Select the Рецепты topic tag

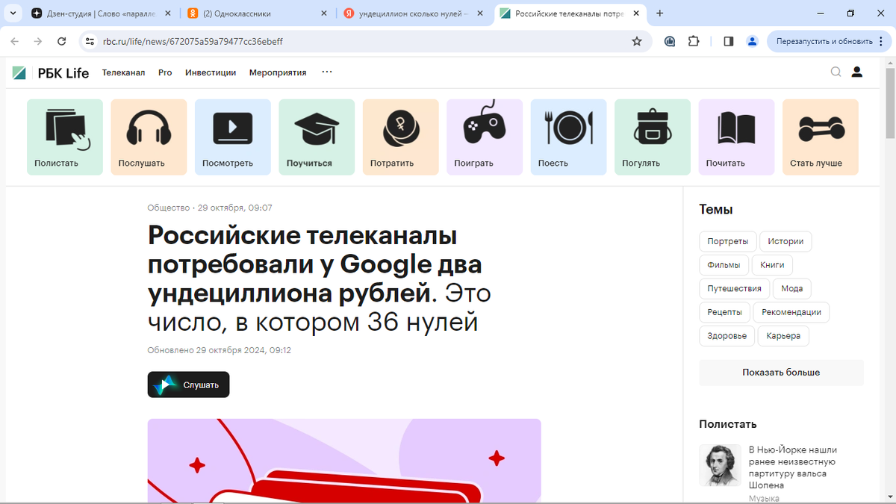725,312
